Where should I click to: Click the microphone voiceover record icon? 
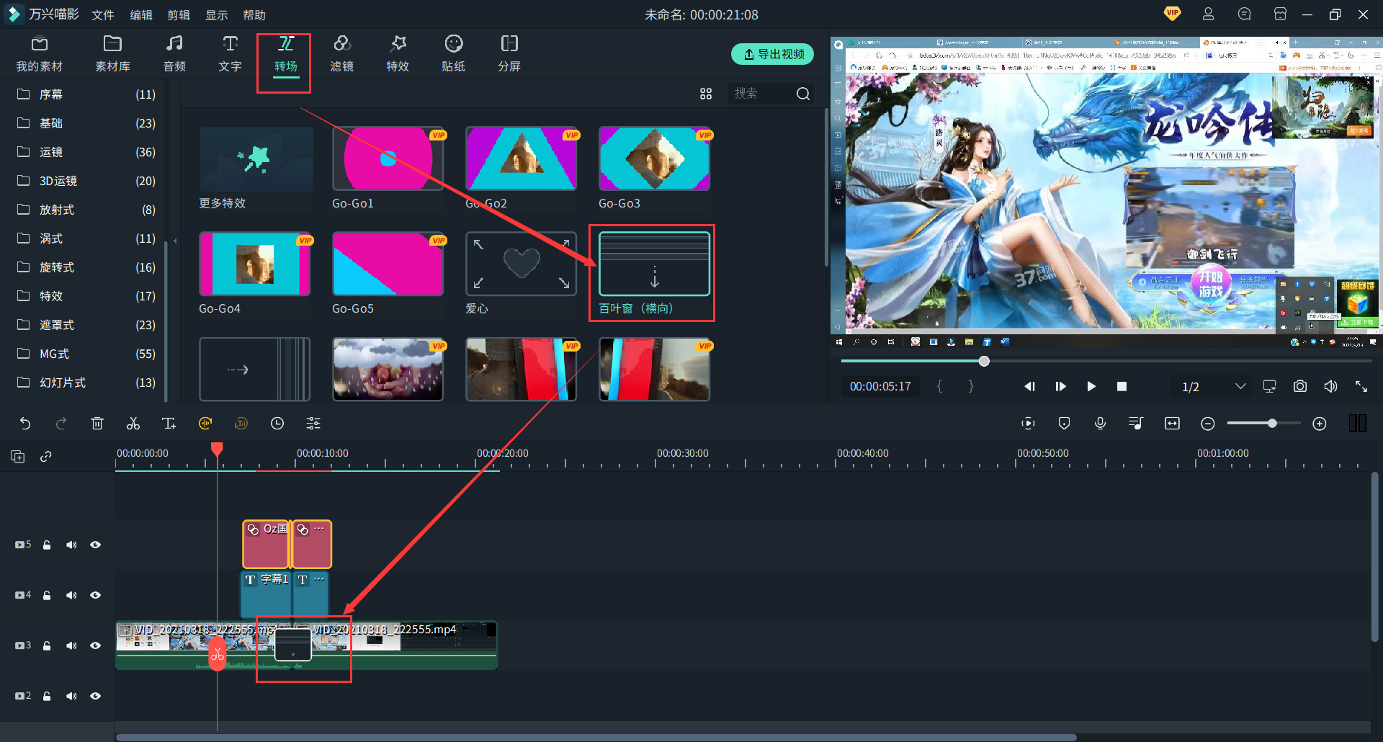[x=1100, y=424]
